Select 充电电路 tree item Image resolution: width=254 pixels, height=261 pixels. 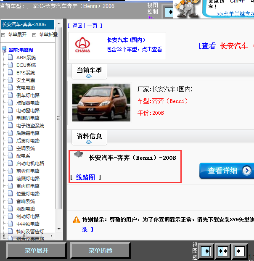(x=26, y=88)
